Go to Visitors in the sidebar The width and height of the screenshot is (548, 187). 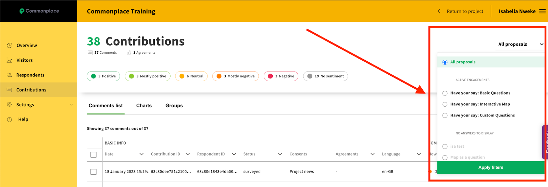click(25, 60)
